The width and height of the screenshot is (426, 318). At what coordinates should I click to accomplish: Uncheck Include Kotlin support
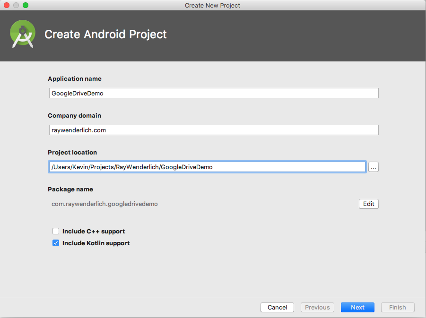point(56,243)
